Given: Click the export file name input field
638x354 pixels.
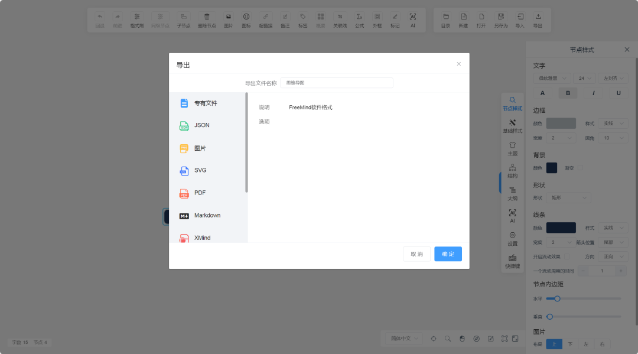Looking at the screenshot, I should point(336,83).
